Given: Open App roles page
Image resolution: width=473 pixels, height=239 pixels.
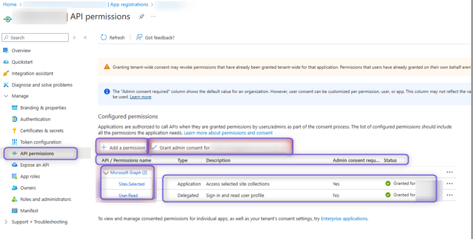Looking at the screenshot, I should (30, 177).
